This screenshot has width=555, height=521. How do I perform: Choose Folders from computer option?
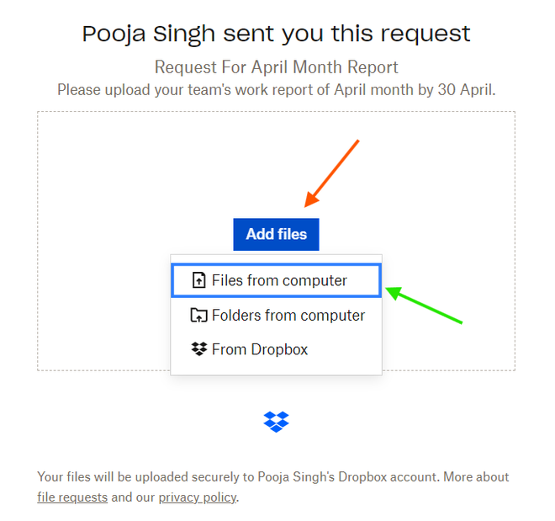[288, 316]
